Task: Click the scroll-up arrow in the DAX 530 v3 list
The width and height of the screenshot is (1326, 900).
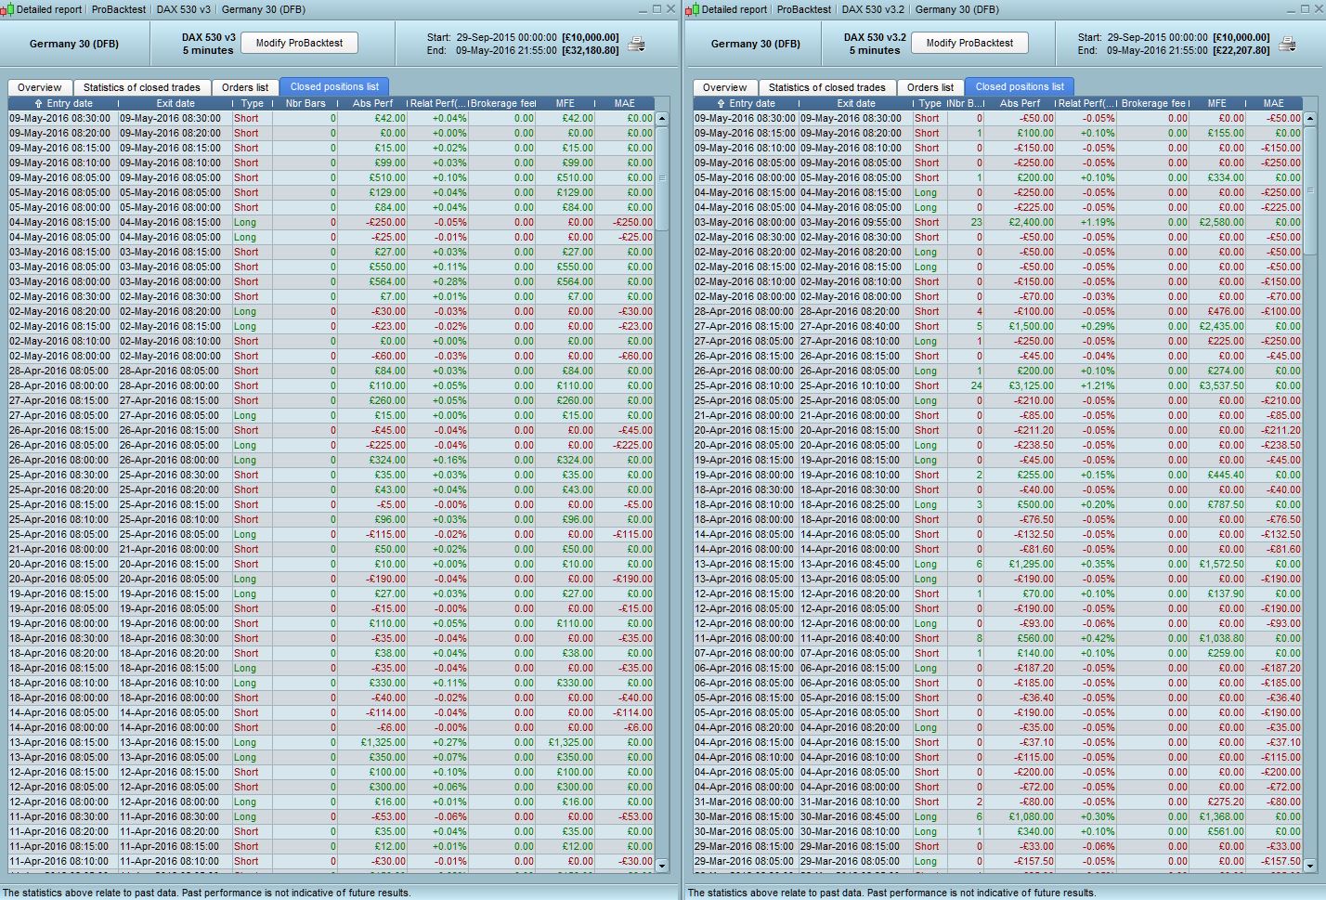Action: [x=662, y=119]
